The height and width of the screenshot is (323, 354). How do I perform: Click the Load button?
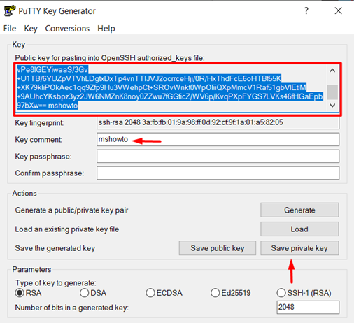(x=299, y=229)
